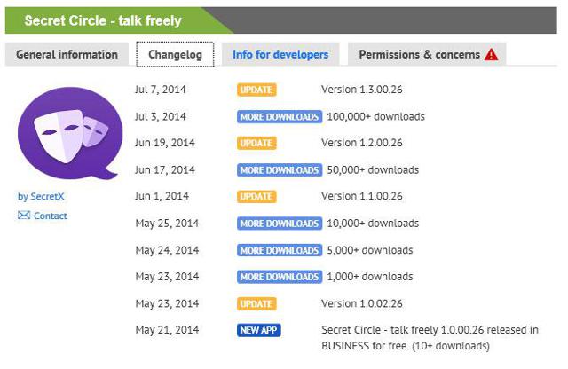The width and height of the screenshot is (568, 369).
Task: Click MORE DOWNLOADS badge next to 5,000+ downloads
Action: [x=280, y=250]
